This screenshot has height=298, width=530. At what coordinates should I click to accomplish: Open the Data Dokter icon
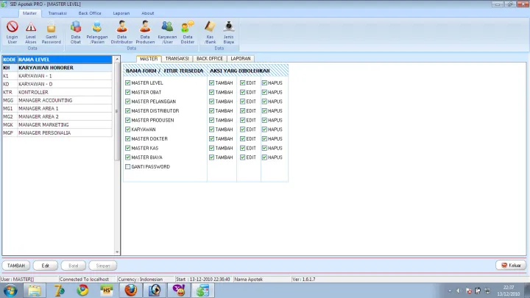tap(188, 32)
